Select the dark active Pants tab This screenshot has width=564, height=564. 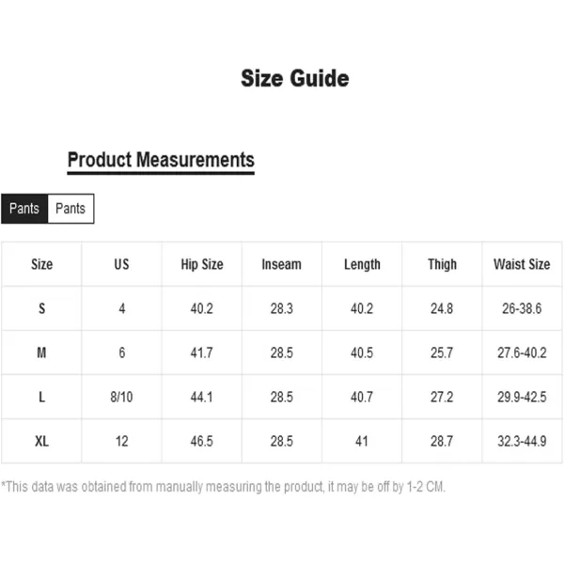click(x=24, y=209)
